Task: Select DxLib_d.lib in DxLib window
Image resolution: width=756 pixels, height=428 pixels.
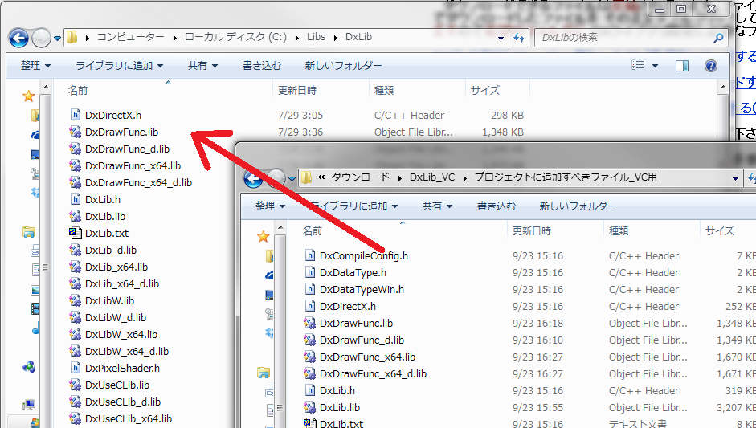Action: pos(111,251)
